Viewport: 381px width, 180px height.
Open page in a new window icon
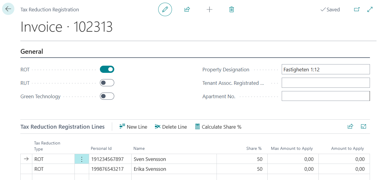pyautogui.click(x=357, y=10)
